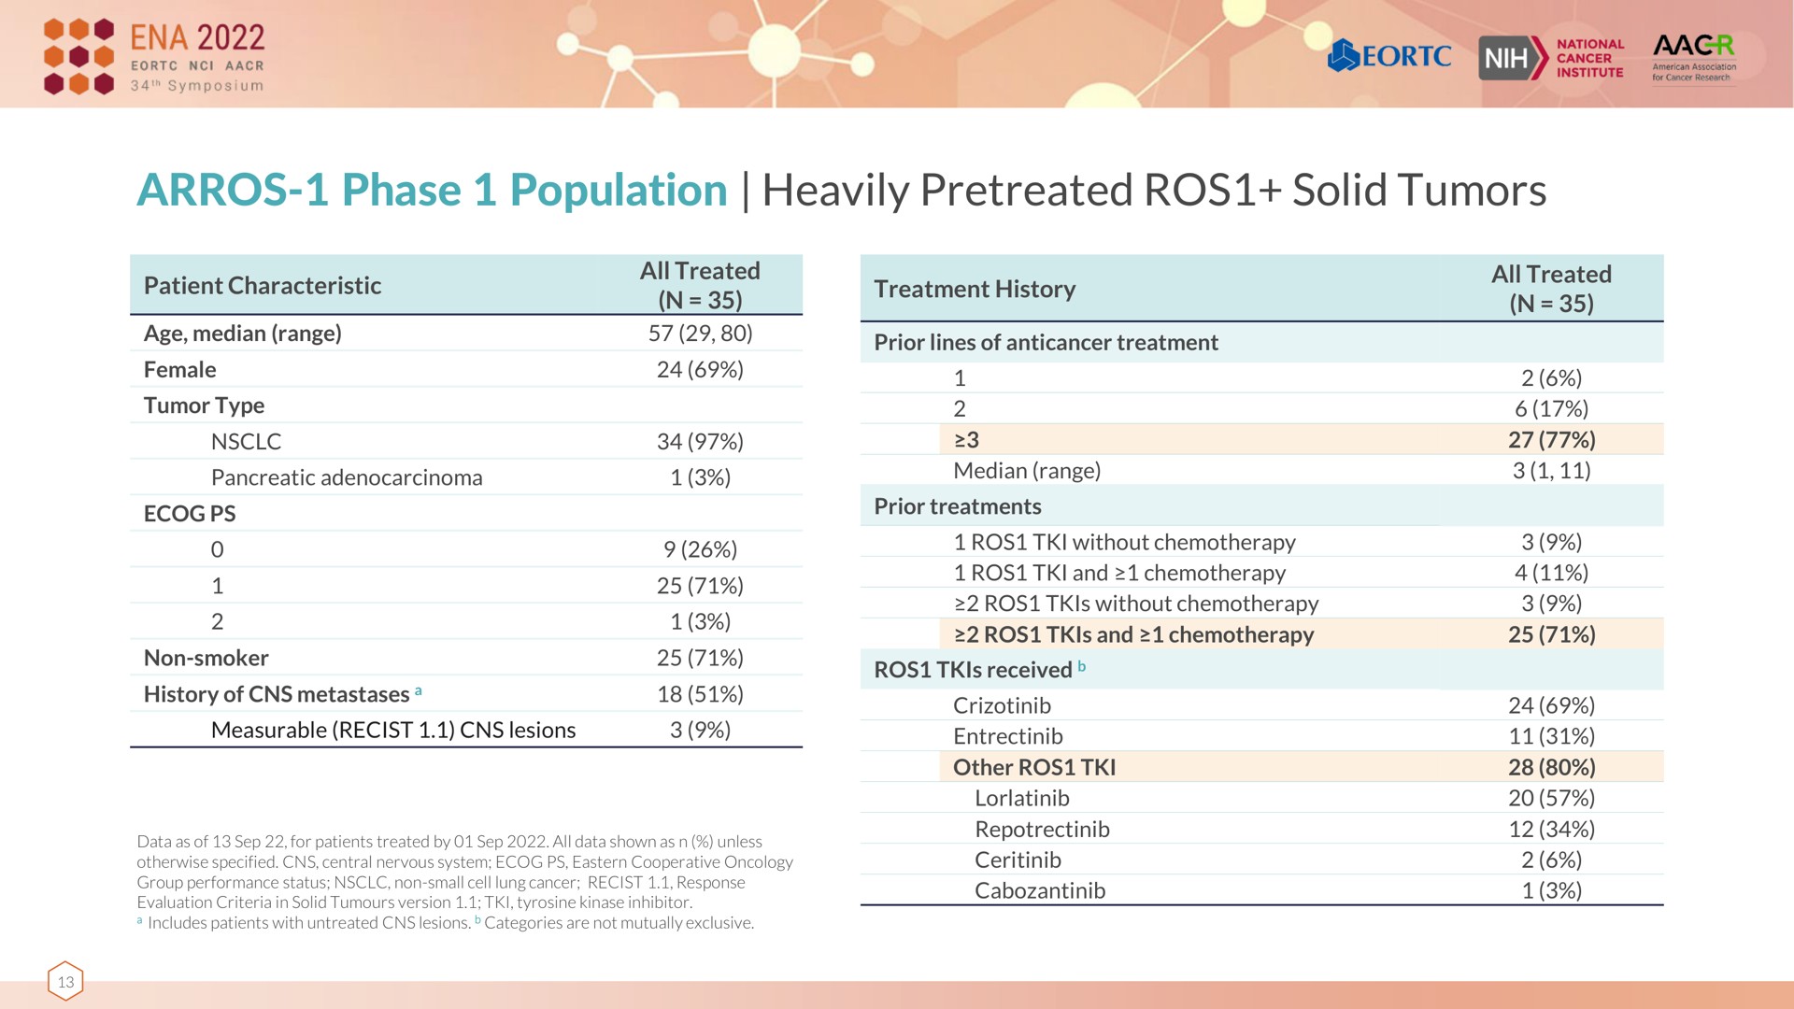
Task: Click the ENA 2022 symposium logo
Action: click(x=154, y=57)
